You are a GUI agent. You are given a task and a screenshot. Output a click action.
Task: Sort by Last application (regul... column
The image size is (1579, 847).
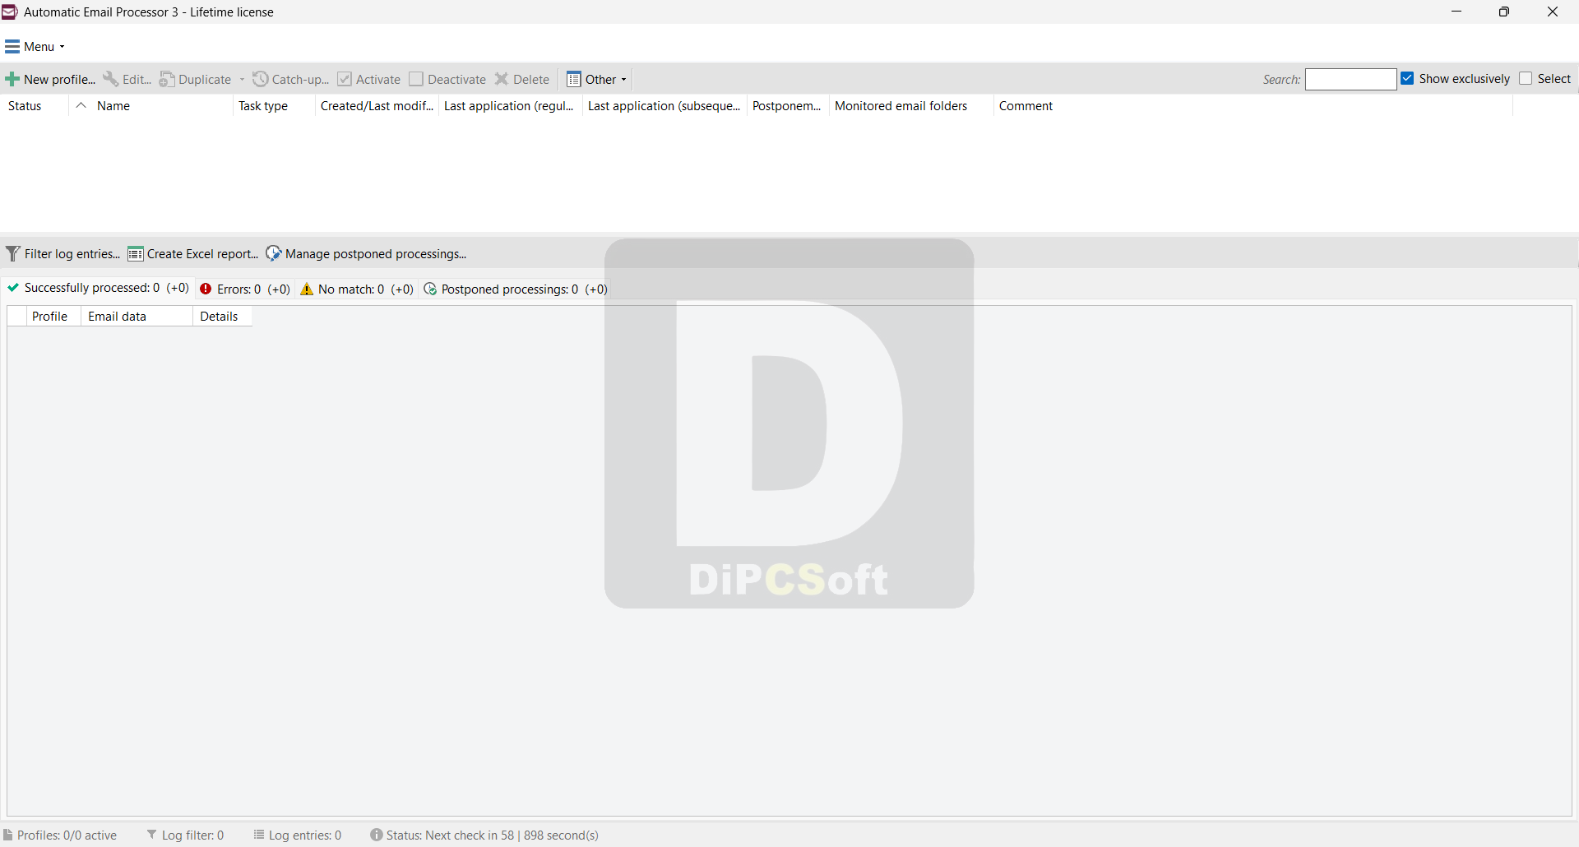[509, 106]
